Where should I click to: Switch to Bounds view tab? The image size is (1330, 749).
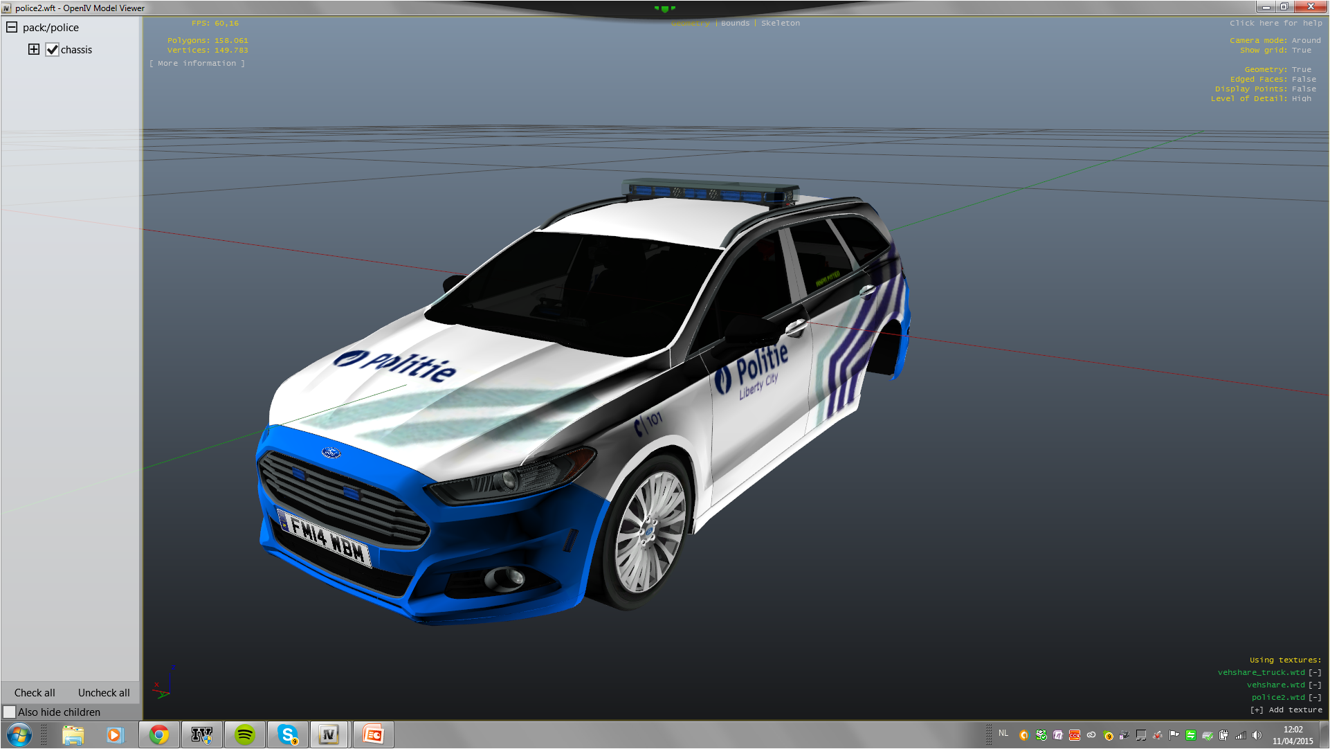735,23
